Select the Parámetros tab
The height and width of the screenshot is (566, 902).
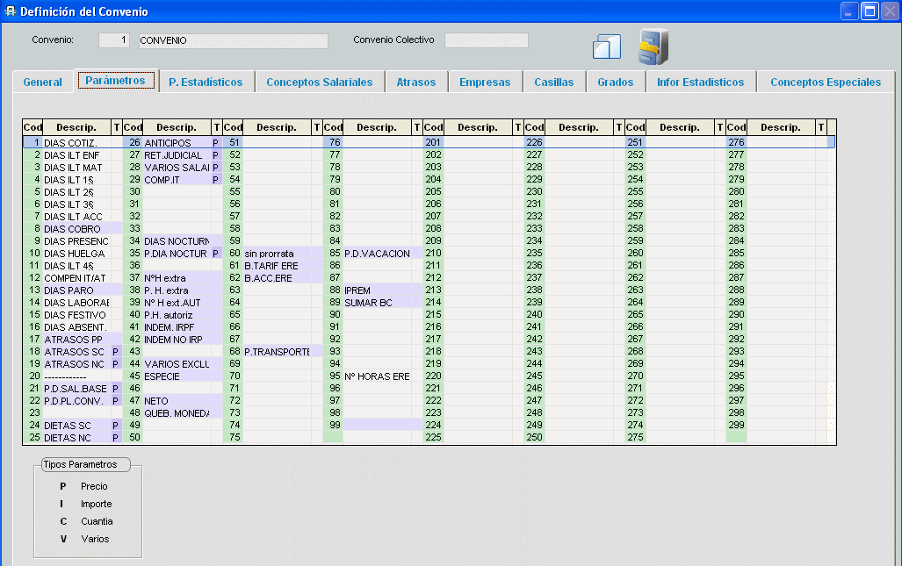(115, 81)
